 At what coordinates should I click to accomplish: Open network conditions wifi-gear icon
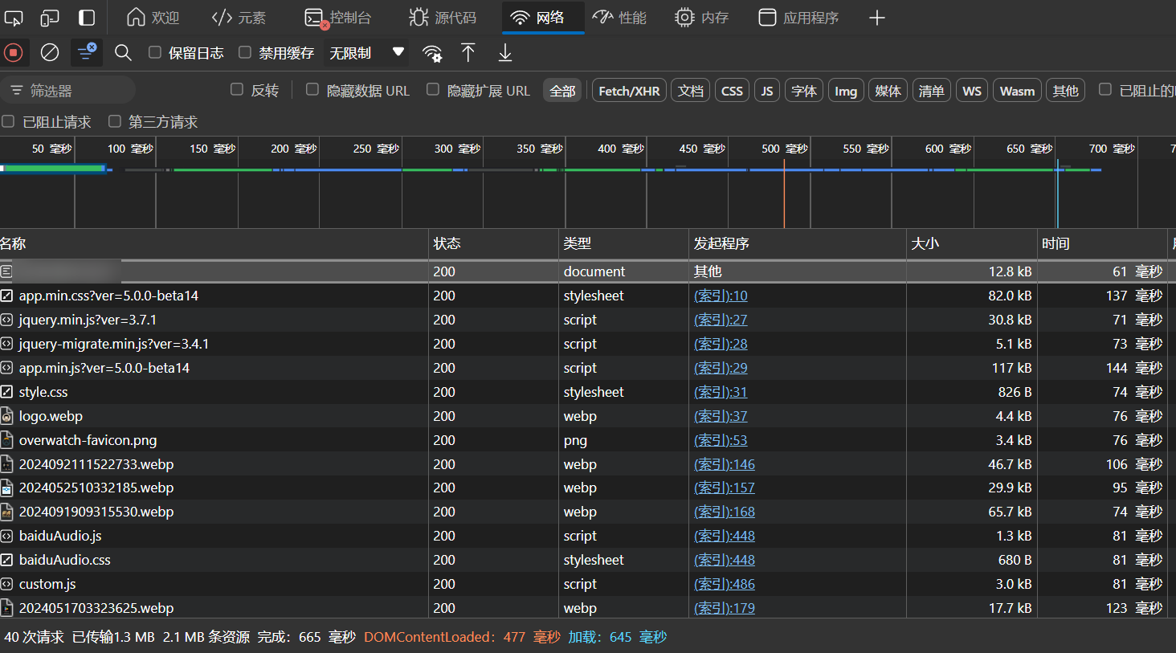pyautogui.click(x=432, y=54)
